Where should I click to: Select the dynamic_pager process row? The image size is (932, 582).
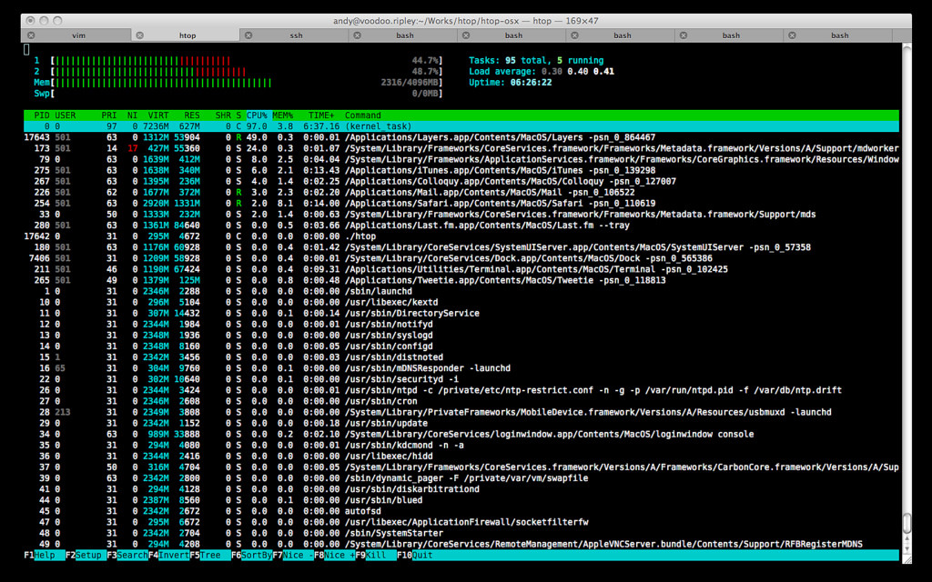coord(461,478)
